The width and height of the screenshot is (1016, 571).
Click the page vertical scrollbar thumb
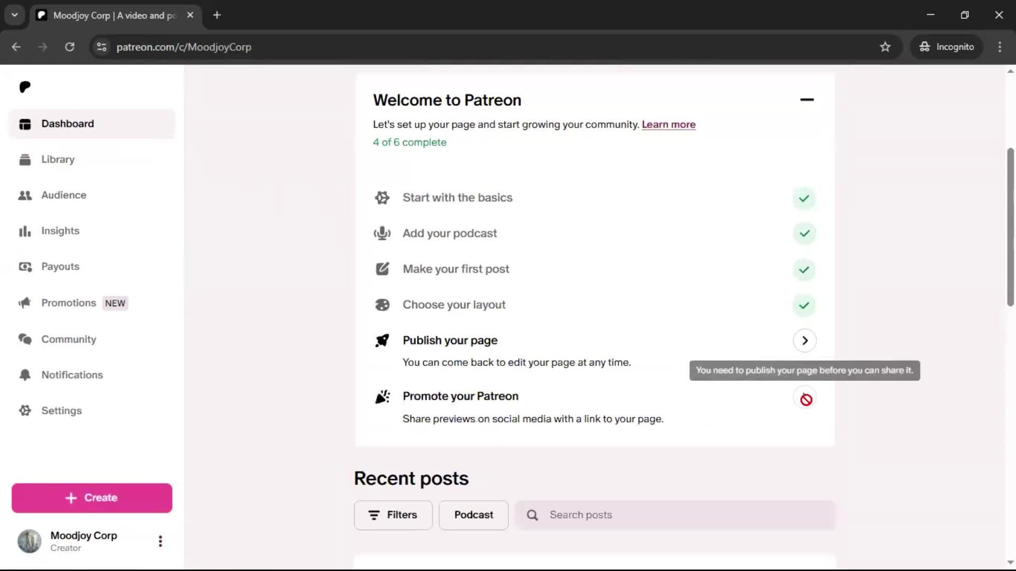pos(1010,227)
